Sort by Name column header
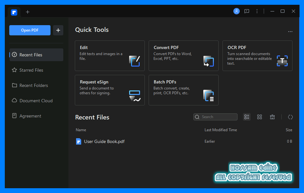This screenshot has width=304, height=193. pos(81,130)
